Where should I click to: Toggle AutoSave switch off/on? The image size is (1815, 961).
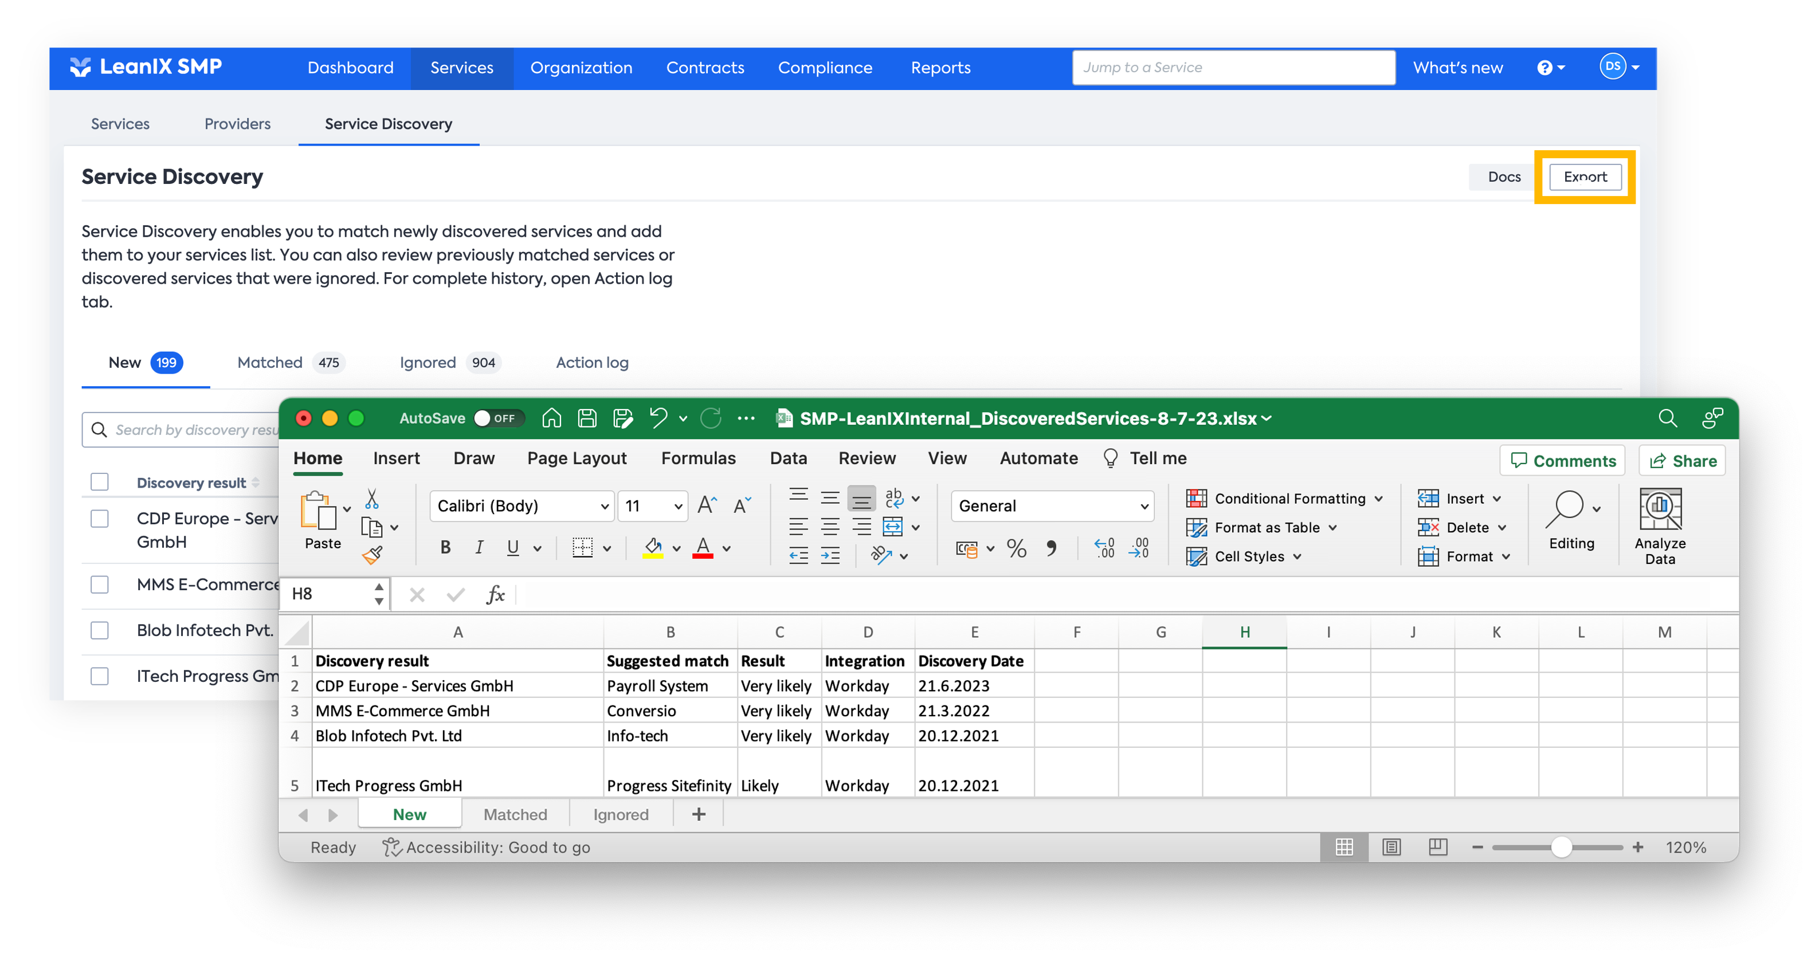499,418
